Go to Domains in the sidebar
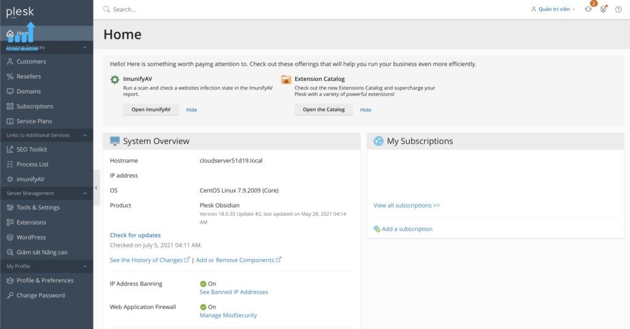Screen dimensions: 630x329 [28, 91]
